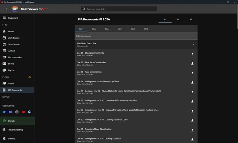This screenshot has height=143, width=238.
Task: Open Doc 50 Car 77 collision document
Action: 136,120
